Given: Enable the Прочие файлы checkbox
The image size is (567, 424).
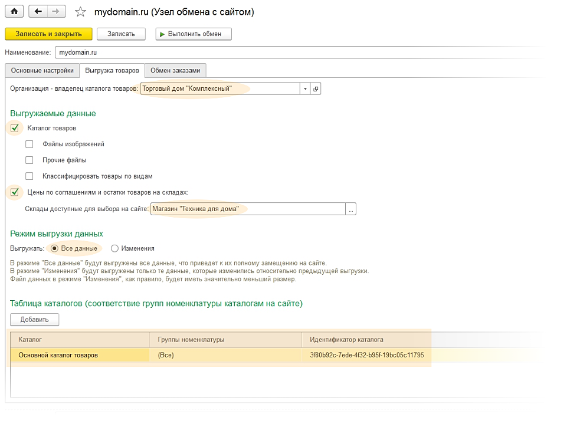Looking at the screenshot, I should 30,160.
